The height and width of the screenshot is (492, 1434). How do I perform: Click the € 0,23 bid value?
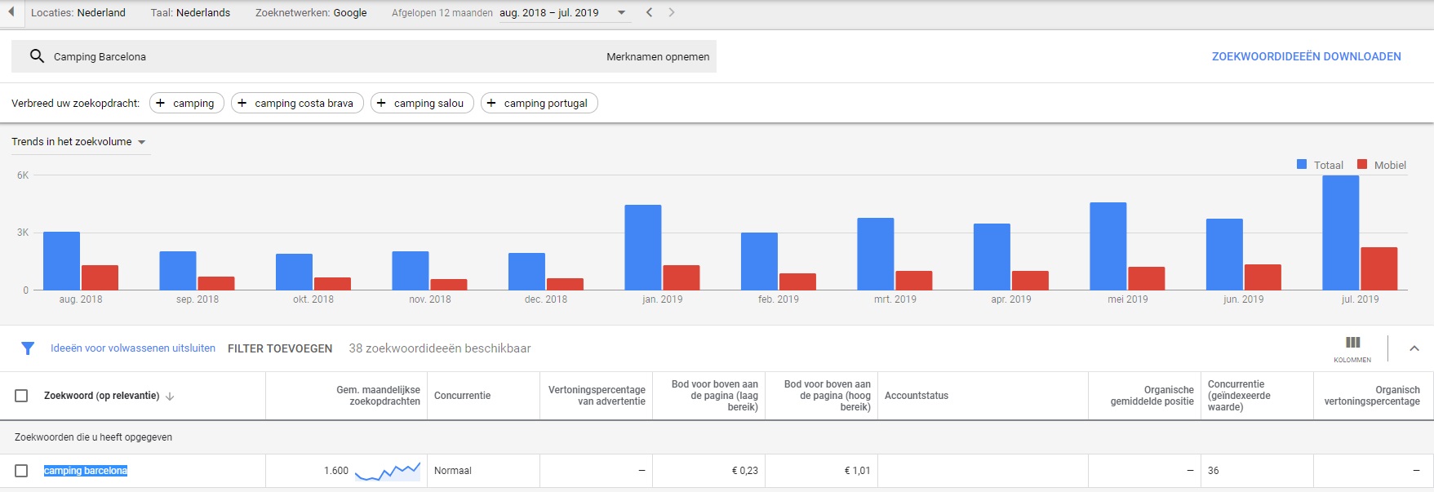pyautogui.click(x=745, y=471)
